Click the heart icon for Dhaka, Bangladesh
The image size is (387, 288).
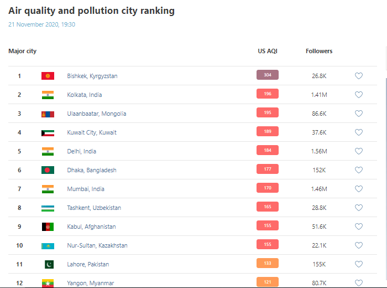[x=358, y=170]
